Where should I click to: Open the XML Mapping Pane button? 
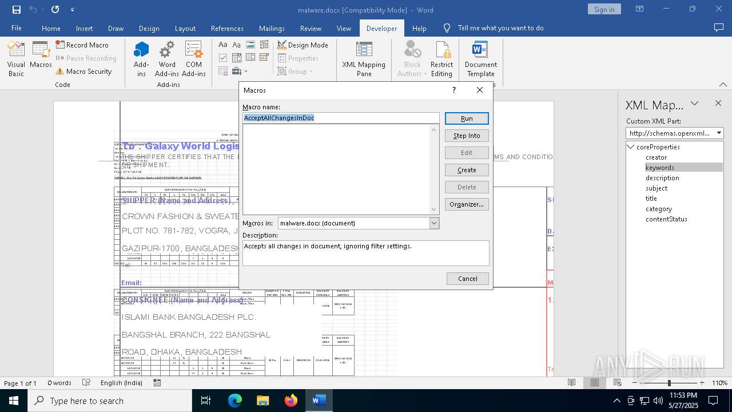pos(364,59)
